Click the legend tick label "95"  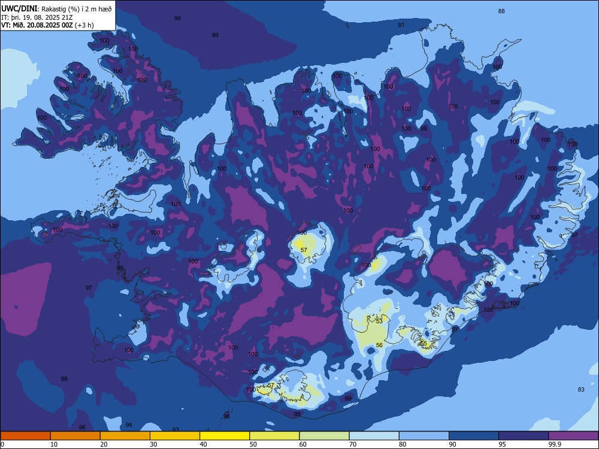click(x=503, y=444)
